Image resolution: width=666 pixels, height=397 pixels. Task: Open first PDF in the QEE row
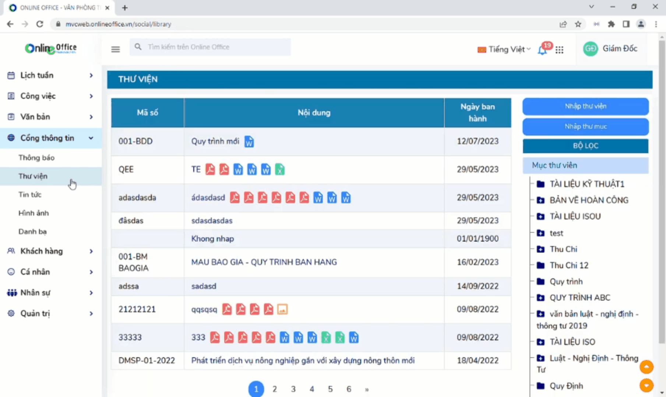pos(210,169)
